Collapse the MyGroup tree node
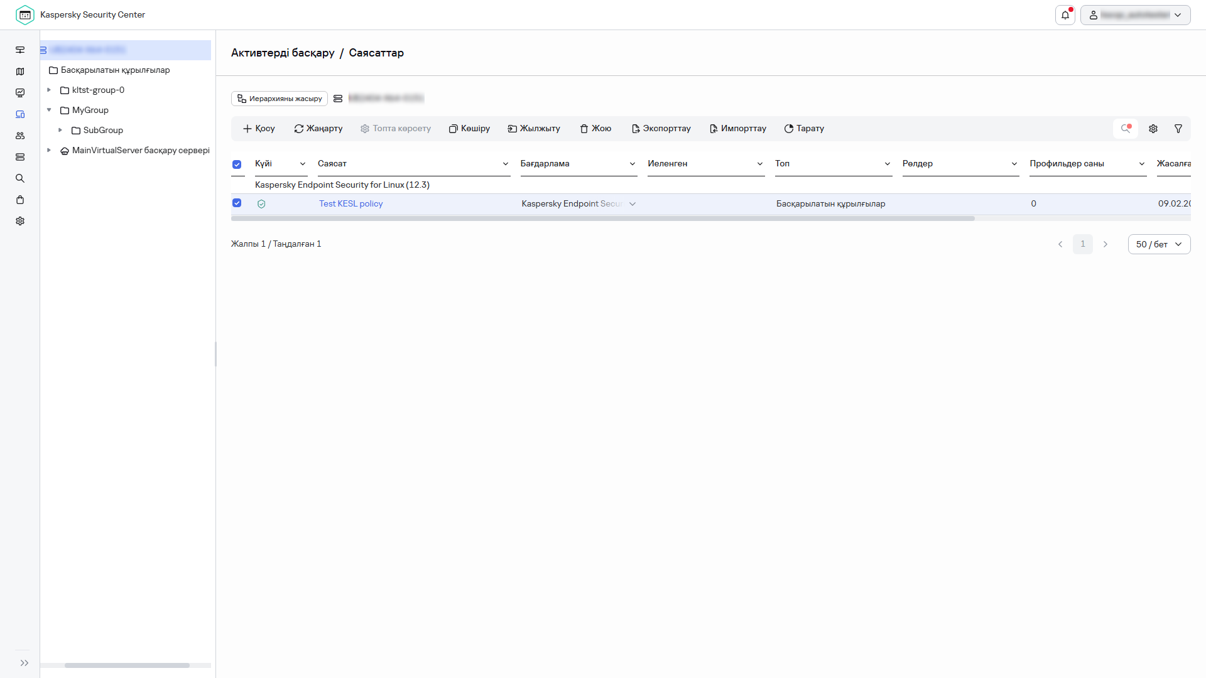The image size is (1206, 678). [x=49, y=110]
